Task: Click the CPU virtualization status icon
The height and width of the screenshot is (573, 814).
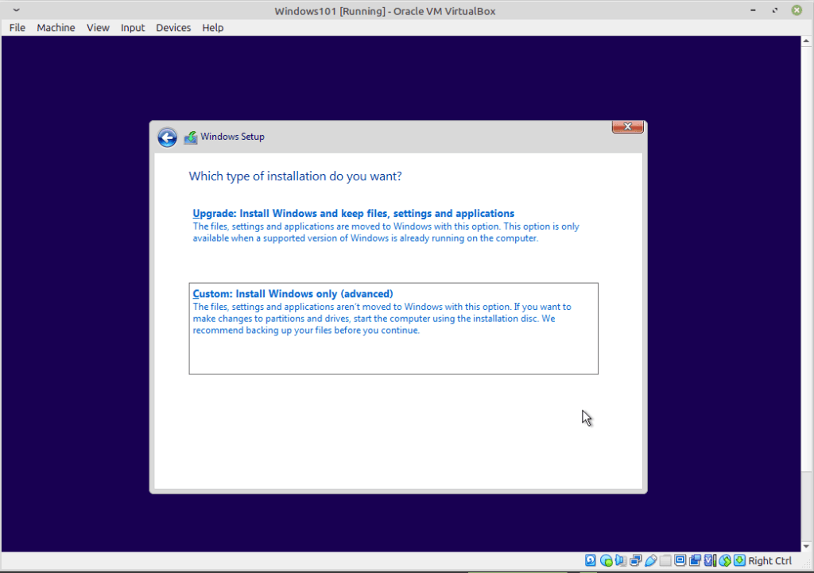Action: click(x=710, y=560)
